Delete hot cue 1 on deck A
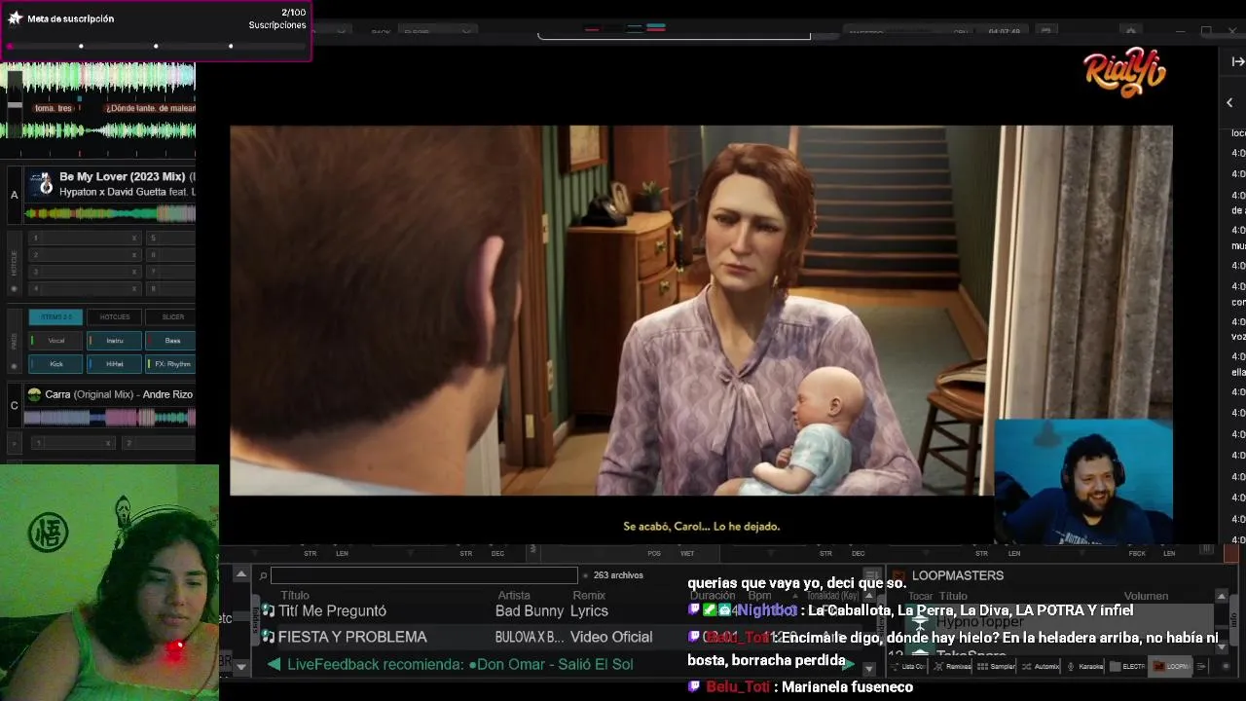Screen dimensions: 1246x701 [134, 238]
